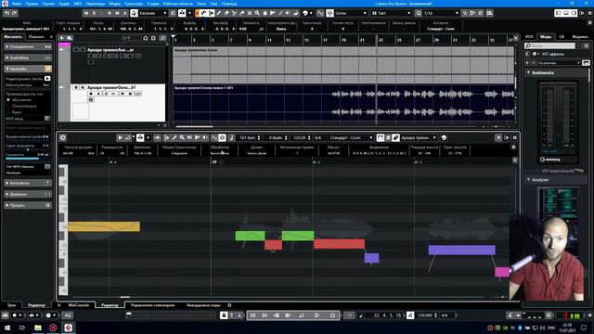Open the algorithm dropdown Стандарт - Соло in the editor

click(x=351, y=138)
